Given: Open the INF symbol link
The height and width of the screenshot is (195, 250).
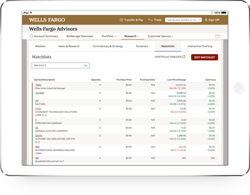Looking at the screenshot, I should 37,158.
